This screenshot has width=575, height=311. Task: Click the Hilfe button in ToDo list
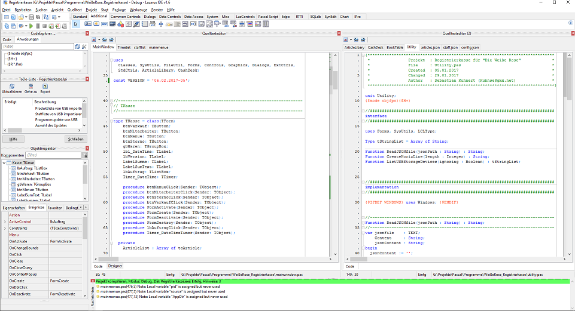tap(13, 139)
